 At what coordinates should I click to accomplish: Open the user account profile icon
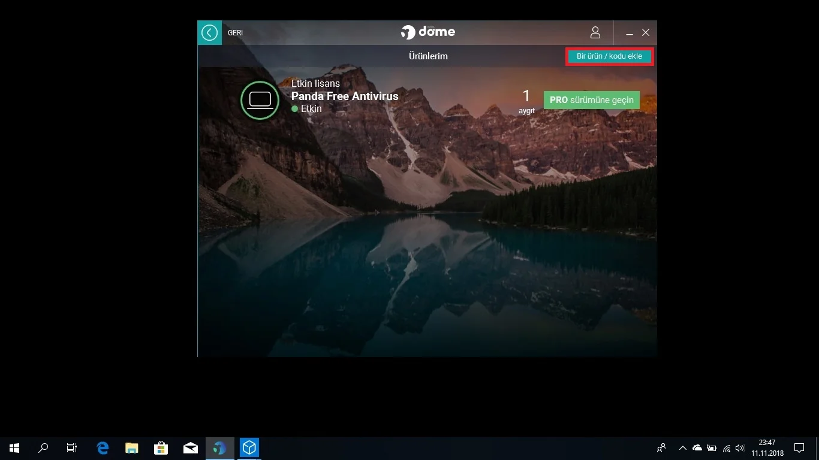pyautogui.click(x=595, y=32)
